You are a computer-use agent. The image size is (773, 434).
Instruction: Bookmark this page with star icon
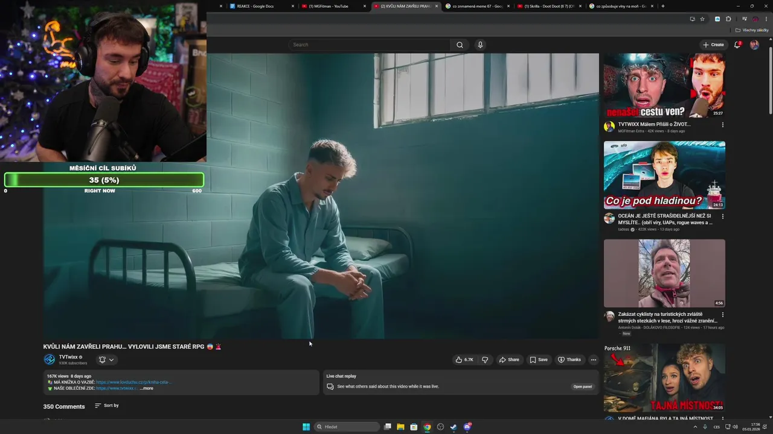[x=702, y=19]
